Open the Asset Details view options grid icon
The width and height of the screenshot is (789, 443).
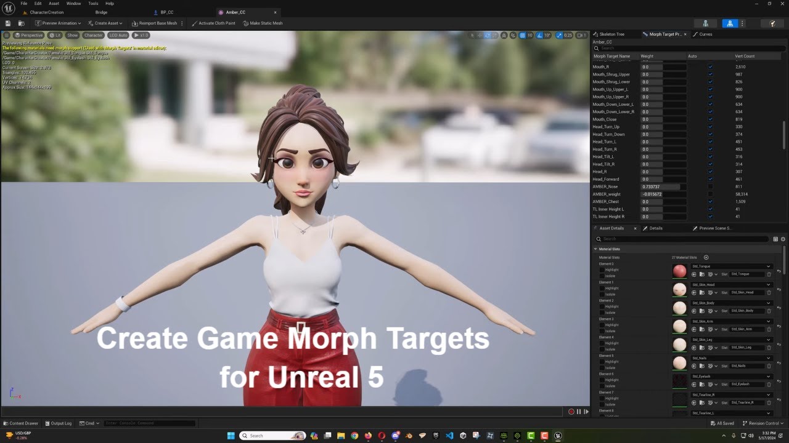(775, 239)
